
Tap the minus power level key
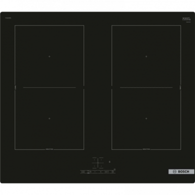(x=95, y=171)
